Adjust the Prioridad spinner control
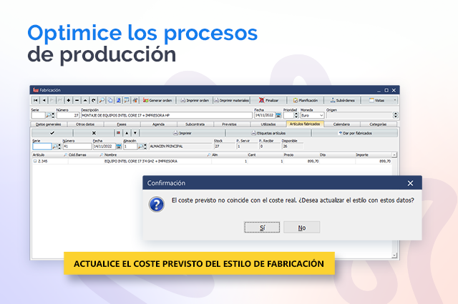The image size is (458, 304). (x=296, y=115)
